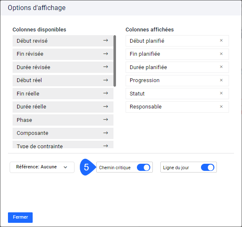Close dialog with Fermer button
The height and width of the screenshot is (227, 242).
tap(20, 217)
